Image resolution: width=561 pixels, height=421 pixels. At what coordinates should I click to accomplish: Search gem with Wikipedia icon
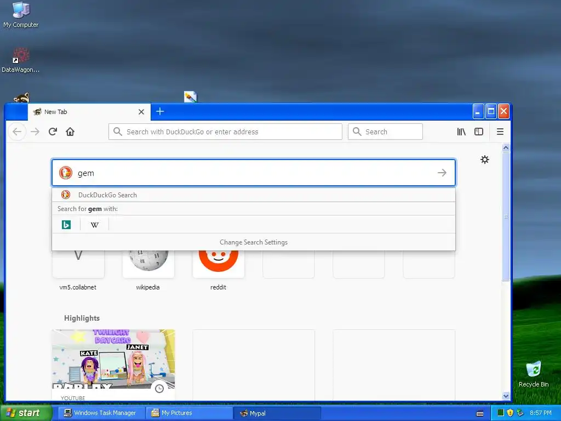pos(95,224)
